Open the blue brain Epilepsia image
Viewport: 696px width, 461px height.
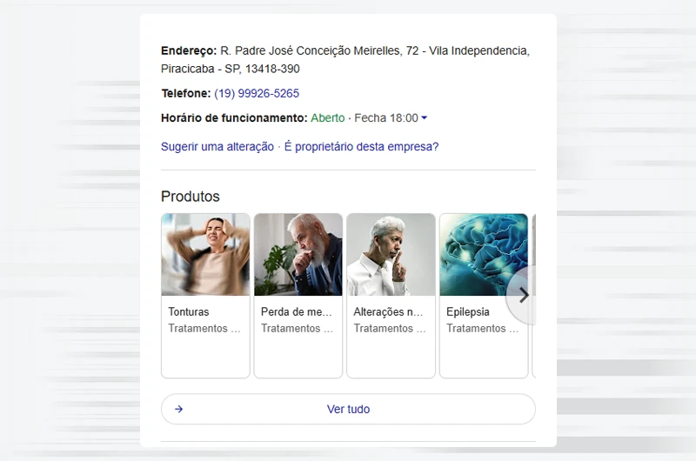pos(484,255)
